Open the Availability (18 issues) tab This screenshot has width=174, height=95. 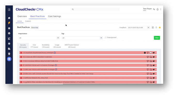point(46,46)
